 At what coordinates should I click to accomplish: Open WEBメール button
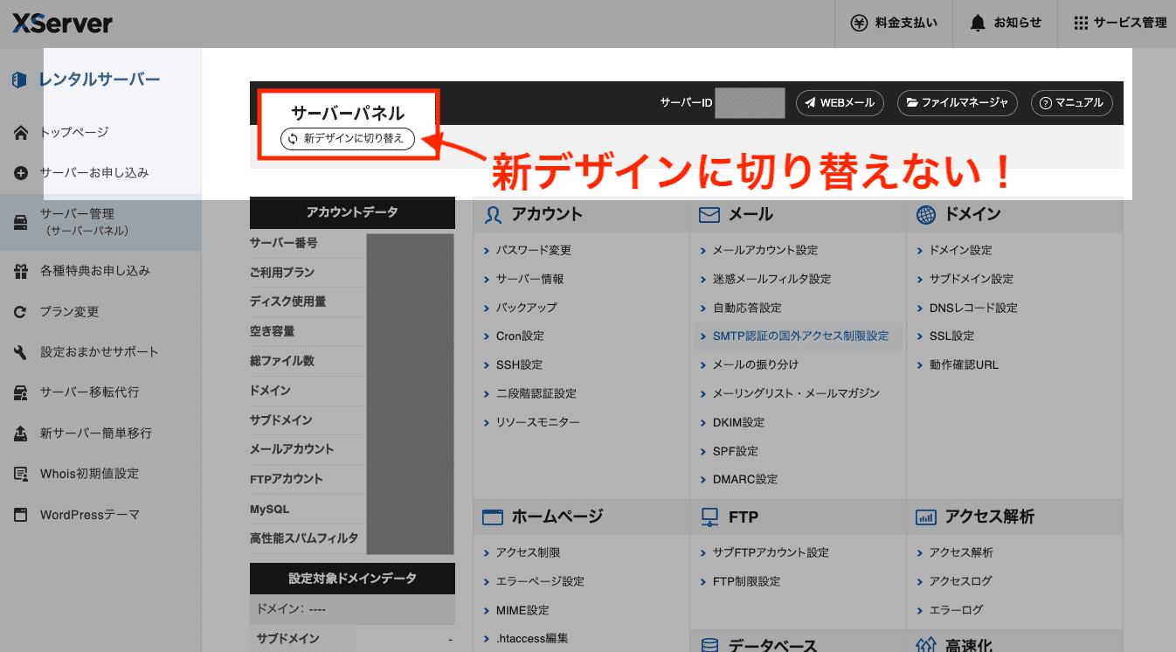pyautogui.click(x=840, y=103)
